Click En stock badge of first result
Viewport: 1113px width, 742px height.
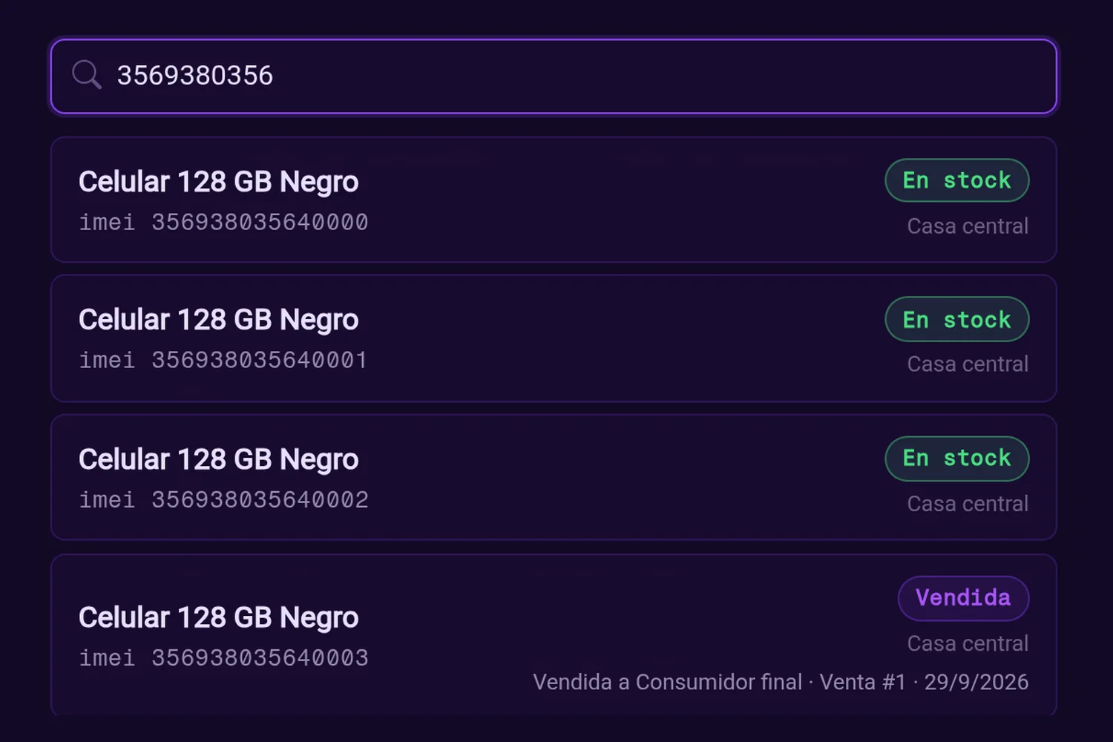point(957,180)
